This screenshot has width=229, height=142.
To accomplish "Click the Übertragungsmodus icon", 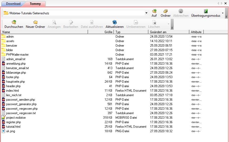I will [206, 11].
